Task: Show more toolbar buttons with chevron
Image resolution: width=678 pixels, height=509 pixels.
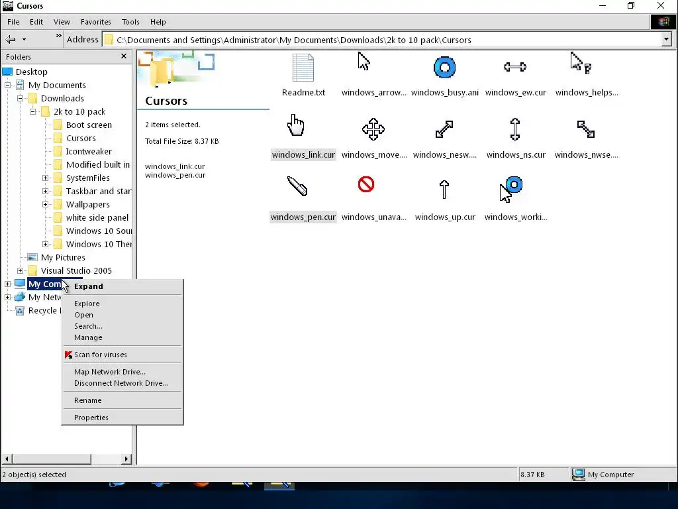Action: point(58,36)
